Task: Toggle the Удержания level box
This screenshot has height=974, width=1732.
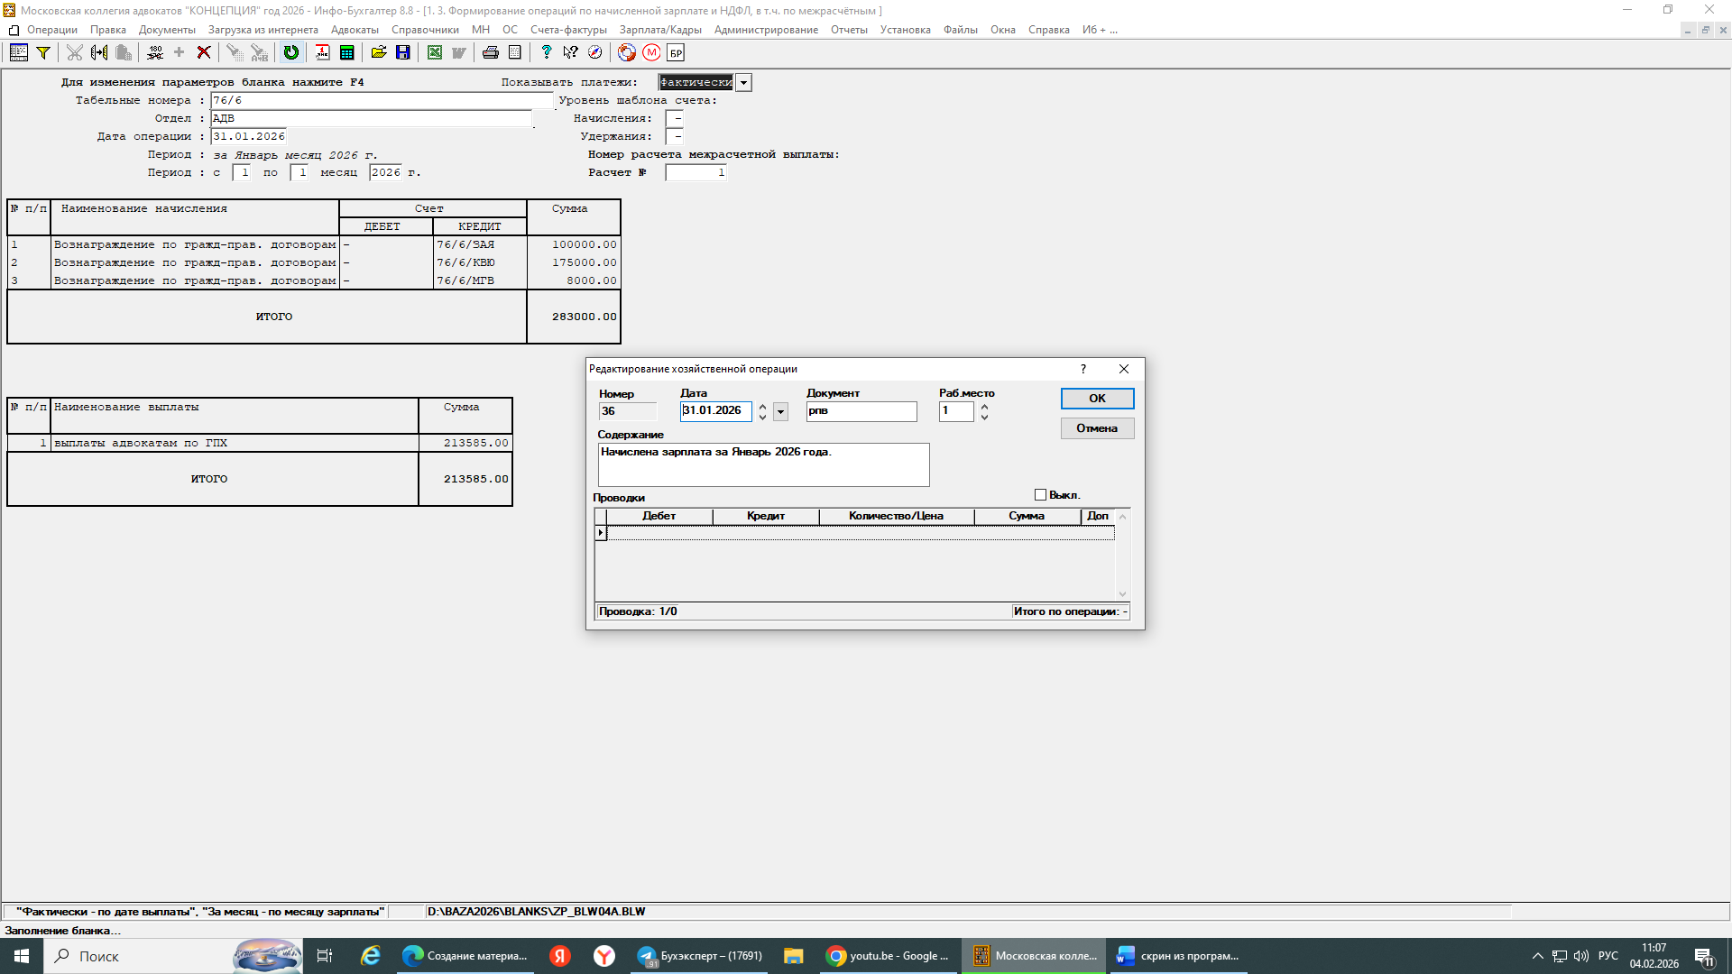Action: (x=675, y=136)
